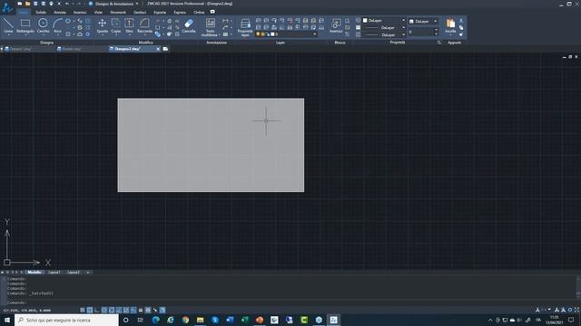Select the Rettangolo tool

25,26
